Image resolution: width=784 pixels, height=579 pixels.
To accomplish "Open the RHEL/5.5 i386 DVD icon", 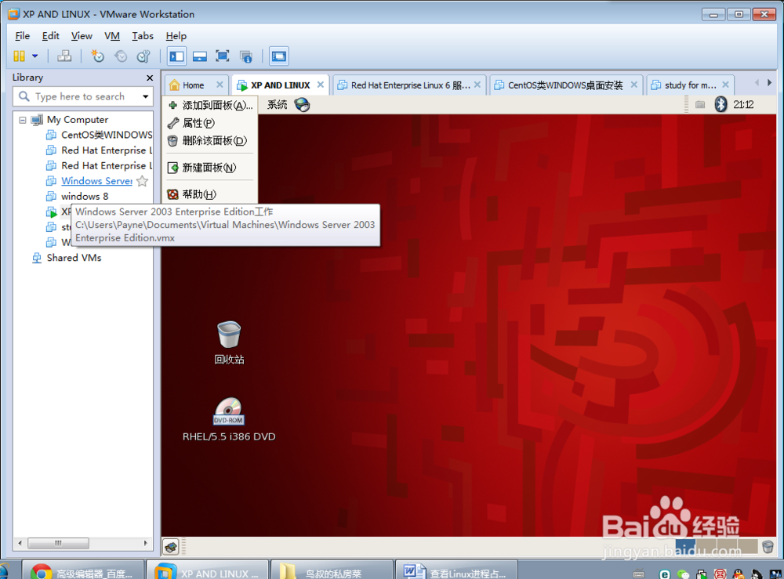I will click(229, 420).
